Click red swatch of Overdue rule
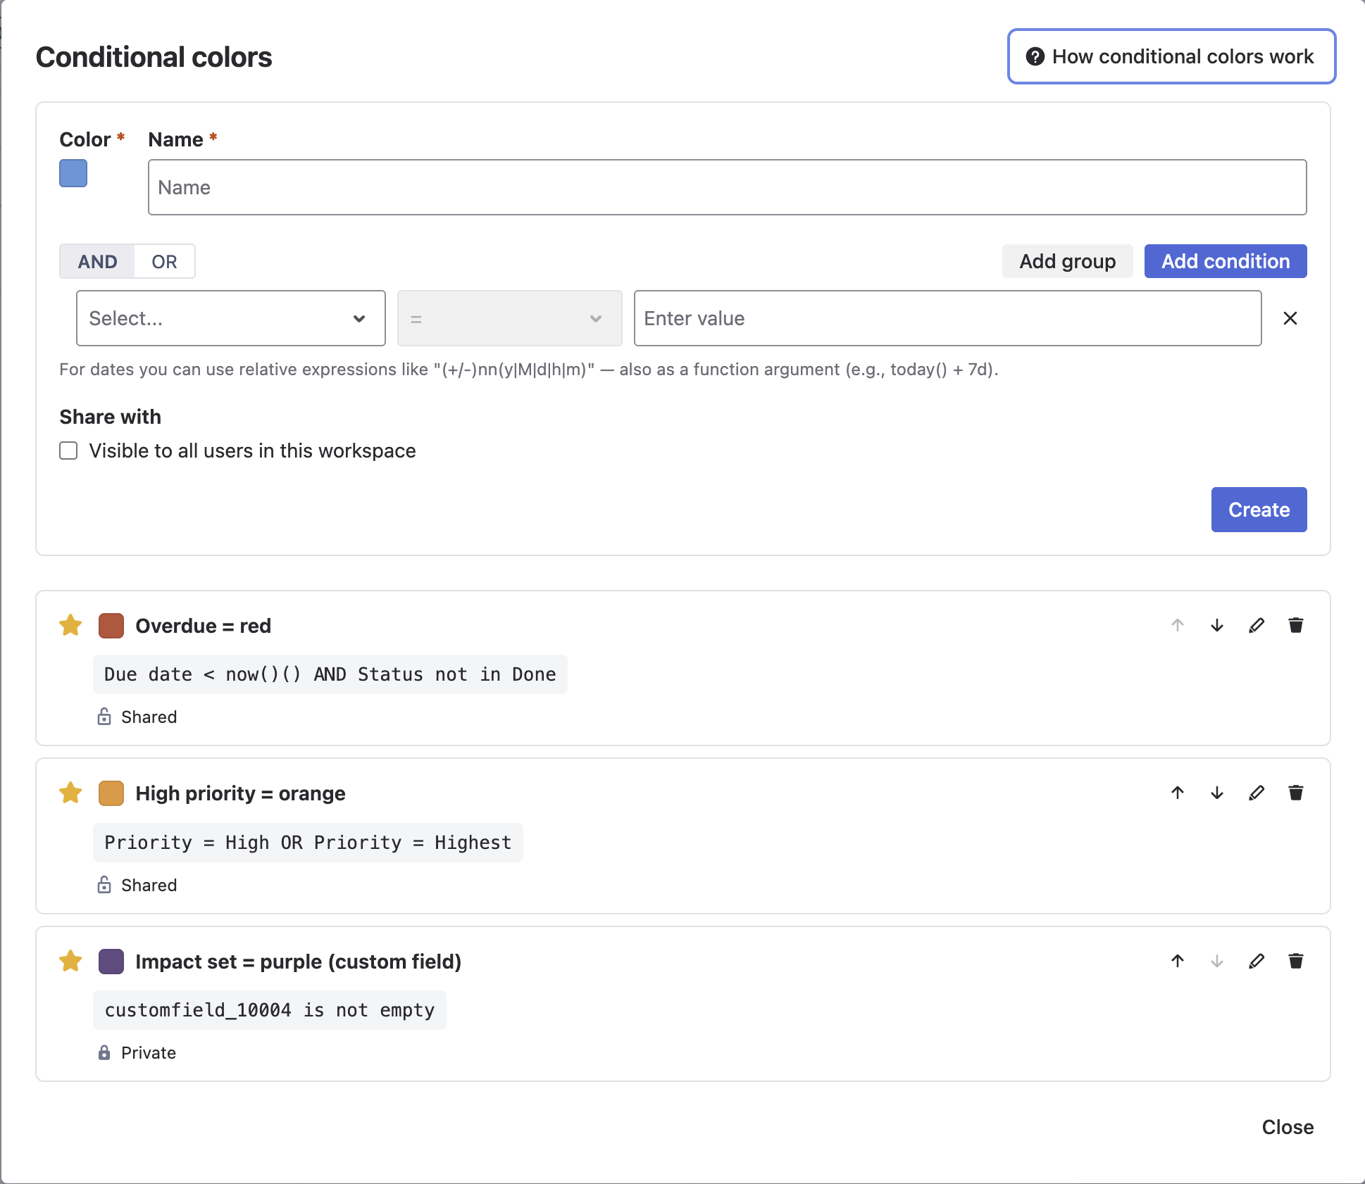The image size is (1365, 1184). [x=111, y=625]
